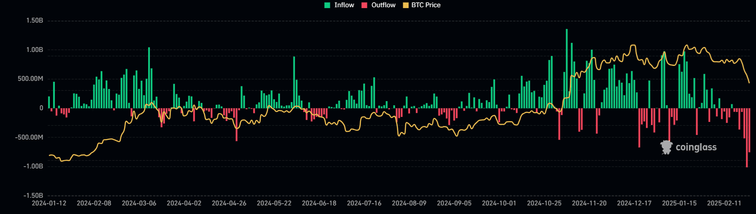
Task: Click the 2024-01-12 date label on the axis
Action: pos(49,203)
